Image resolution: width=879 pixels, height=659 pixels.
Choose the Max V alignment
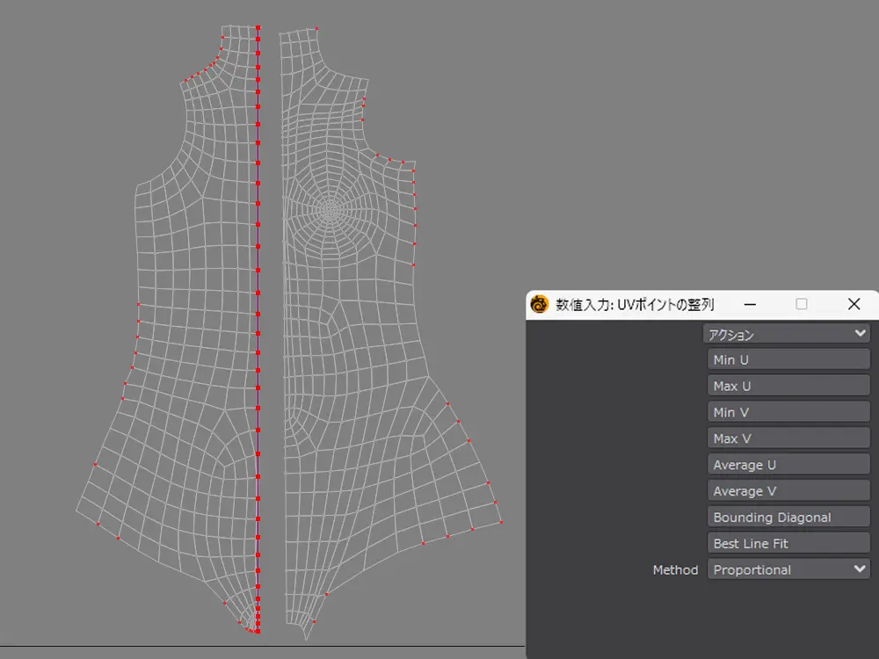tap(788, 438)
